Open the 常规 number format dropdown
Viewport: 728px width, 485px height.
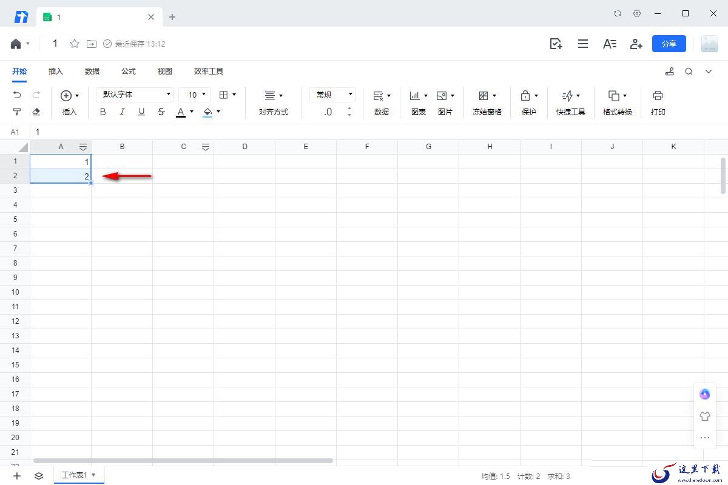pos(332,95)
